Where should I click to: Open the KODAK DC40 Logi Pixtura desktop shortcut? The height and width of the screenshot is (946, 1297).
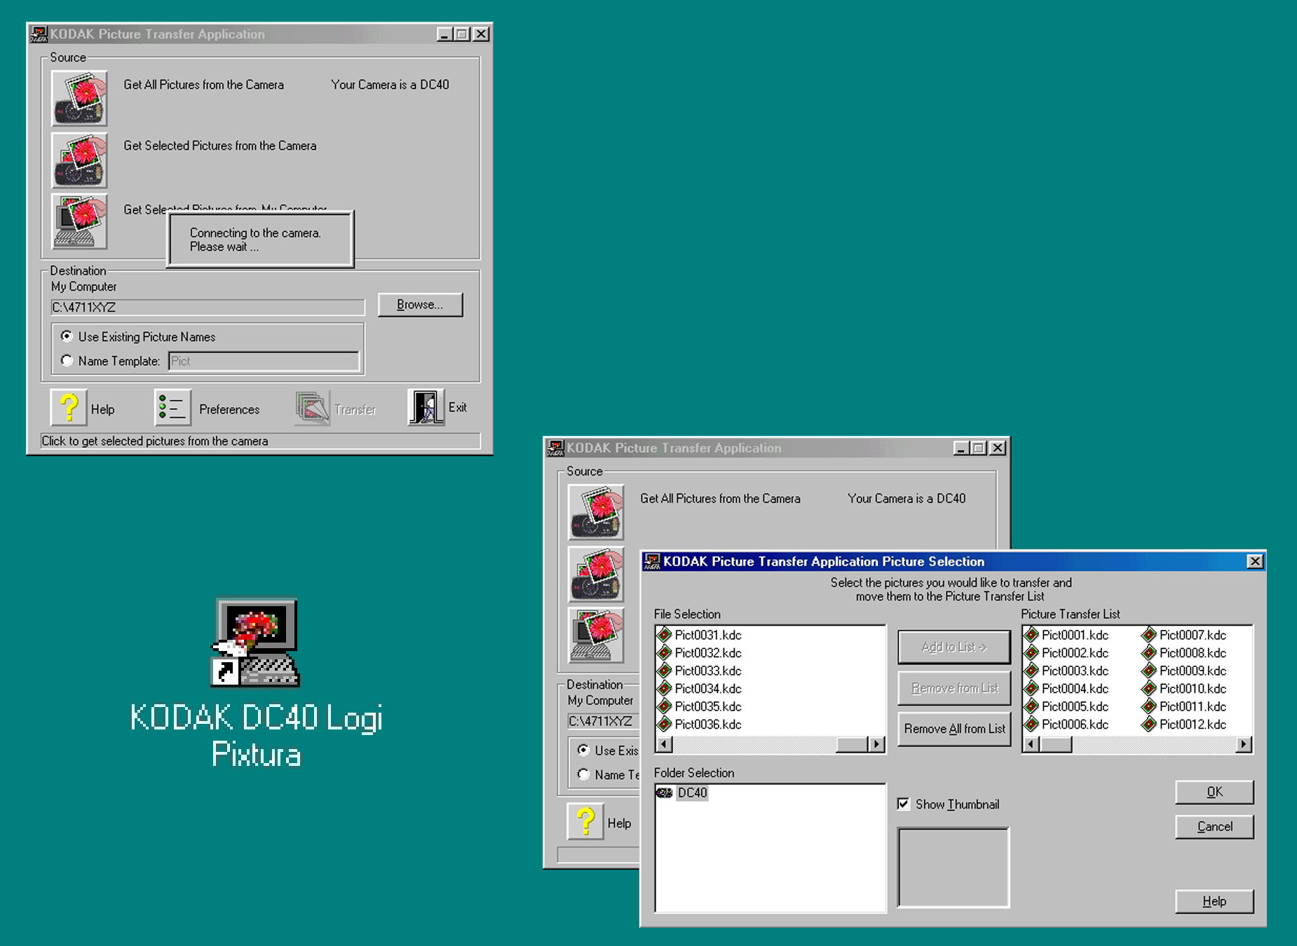pyautogui.click(x=256, y=683)
